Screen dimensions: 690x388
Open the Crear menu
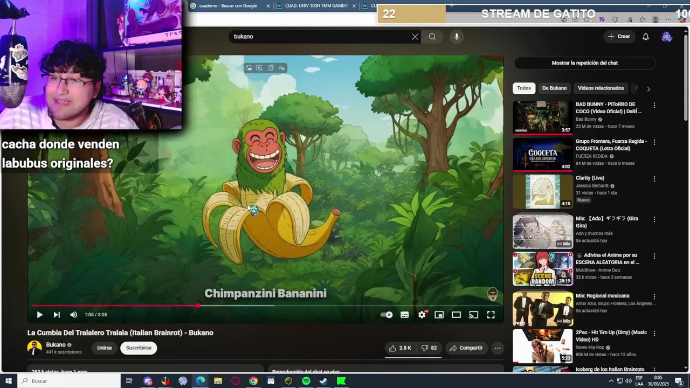(619, 37)
